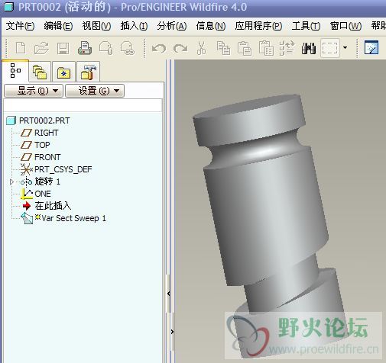The image size is (386, 363).
Task: Switch to the Folder Browser tab
Action: tap(40, 72)
